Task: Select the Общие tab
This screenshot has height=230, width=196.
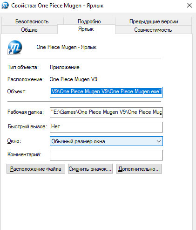Action: pyautogui.click(x=29, y=30)
